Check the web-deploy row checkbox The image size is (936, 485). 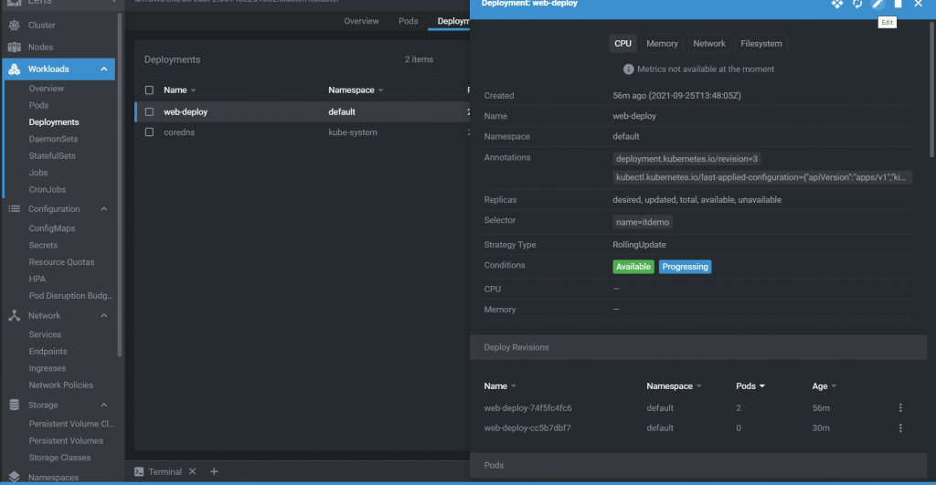[x=149, y=111]
